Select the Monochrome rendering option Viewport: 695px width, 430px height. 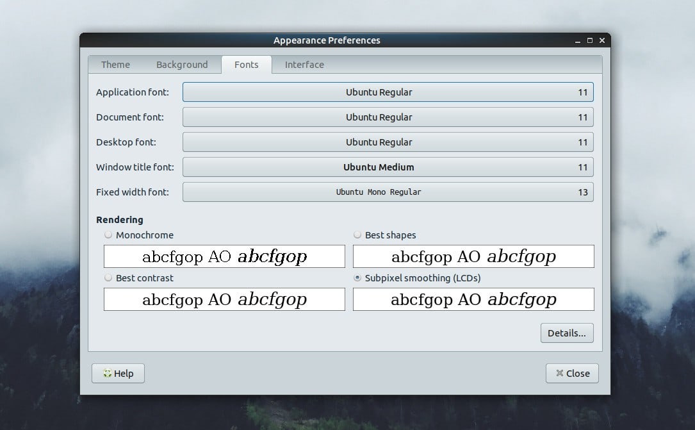coord(108,235)
